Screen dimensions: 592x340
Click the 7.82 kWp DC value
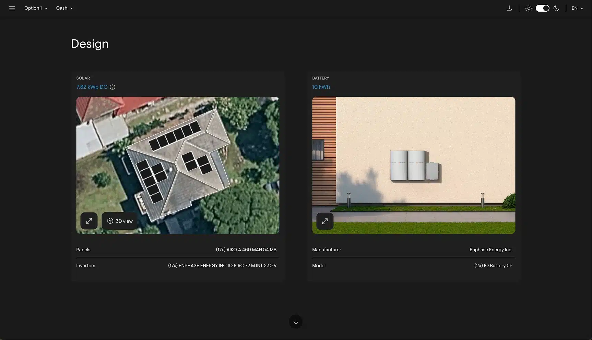92,87
